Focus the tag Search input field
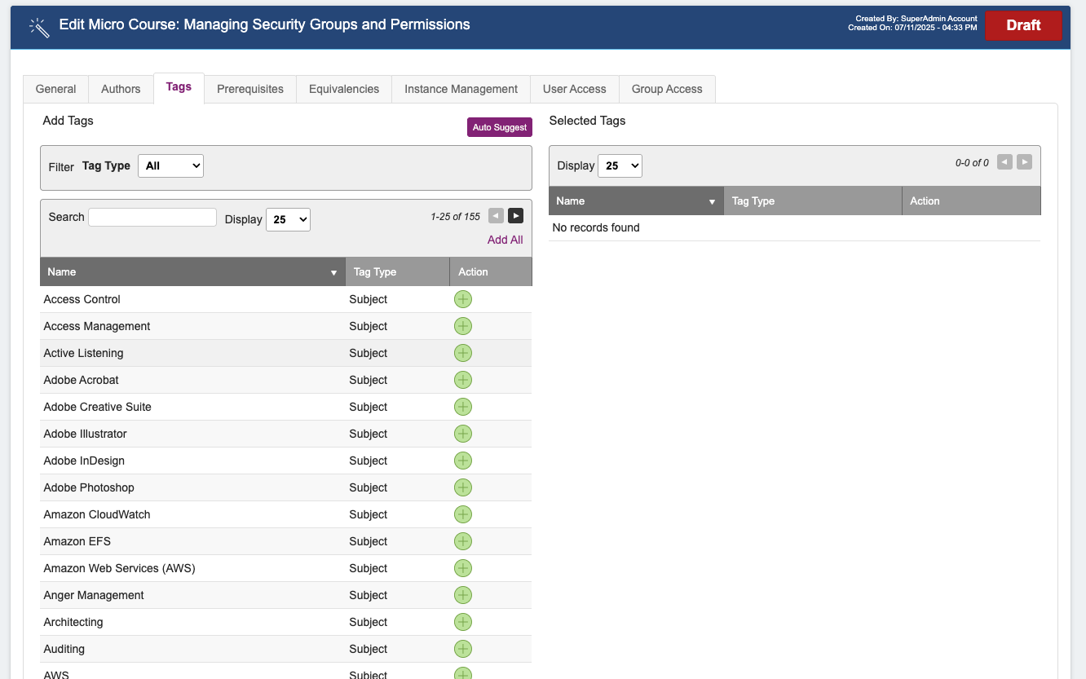 152,217
